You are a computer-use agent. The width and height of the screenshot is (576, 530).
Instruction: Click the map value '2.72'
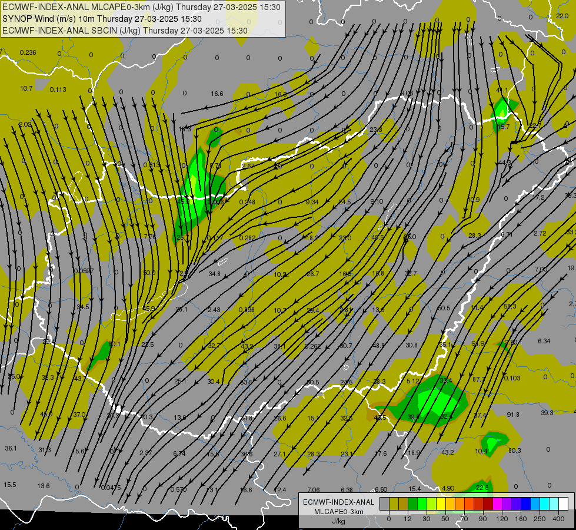[x=540, y=233]
